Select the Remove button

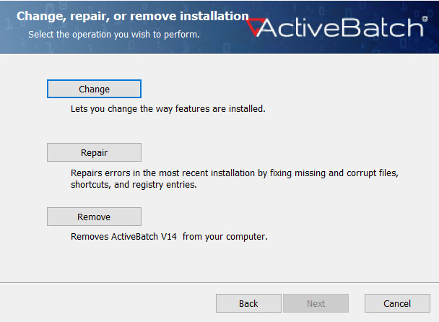(94, 217)
